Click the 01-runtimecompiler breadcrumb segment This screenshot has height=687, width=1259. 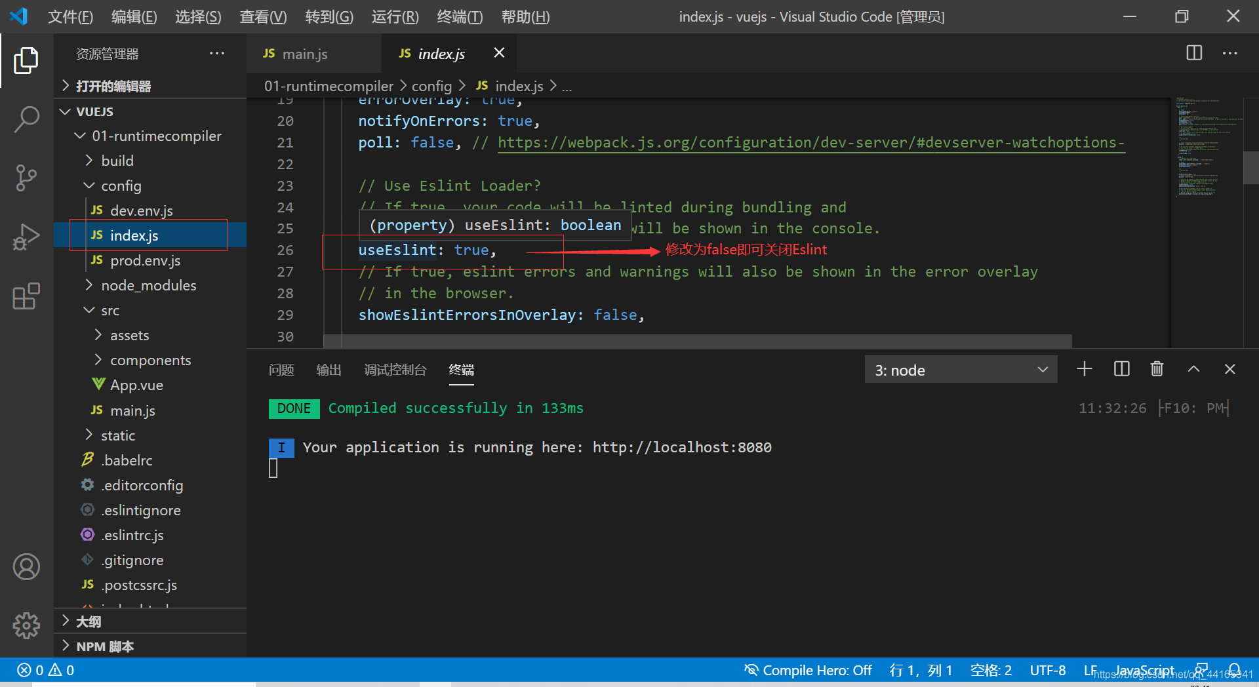[x=329, y=86]
